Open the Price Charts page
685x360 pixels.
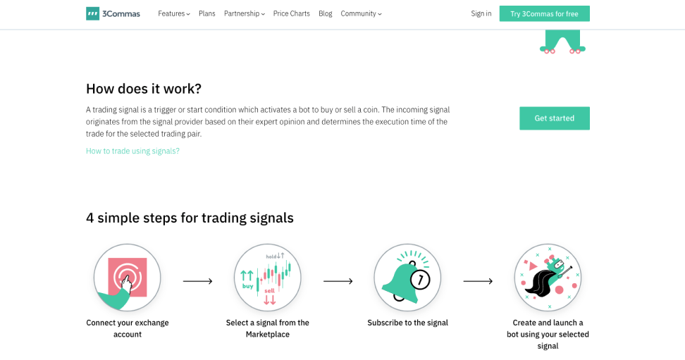pyautogui.click(x=291, y=13)
